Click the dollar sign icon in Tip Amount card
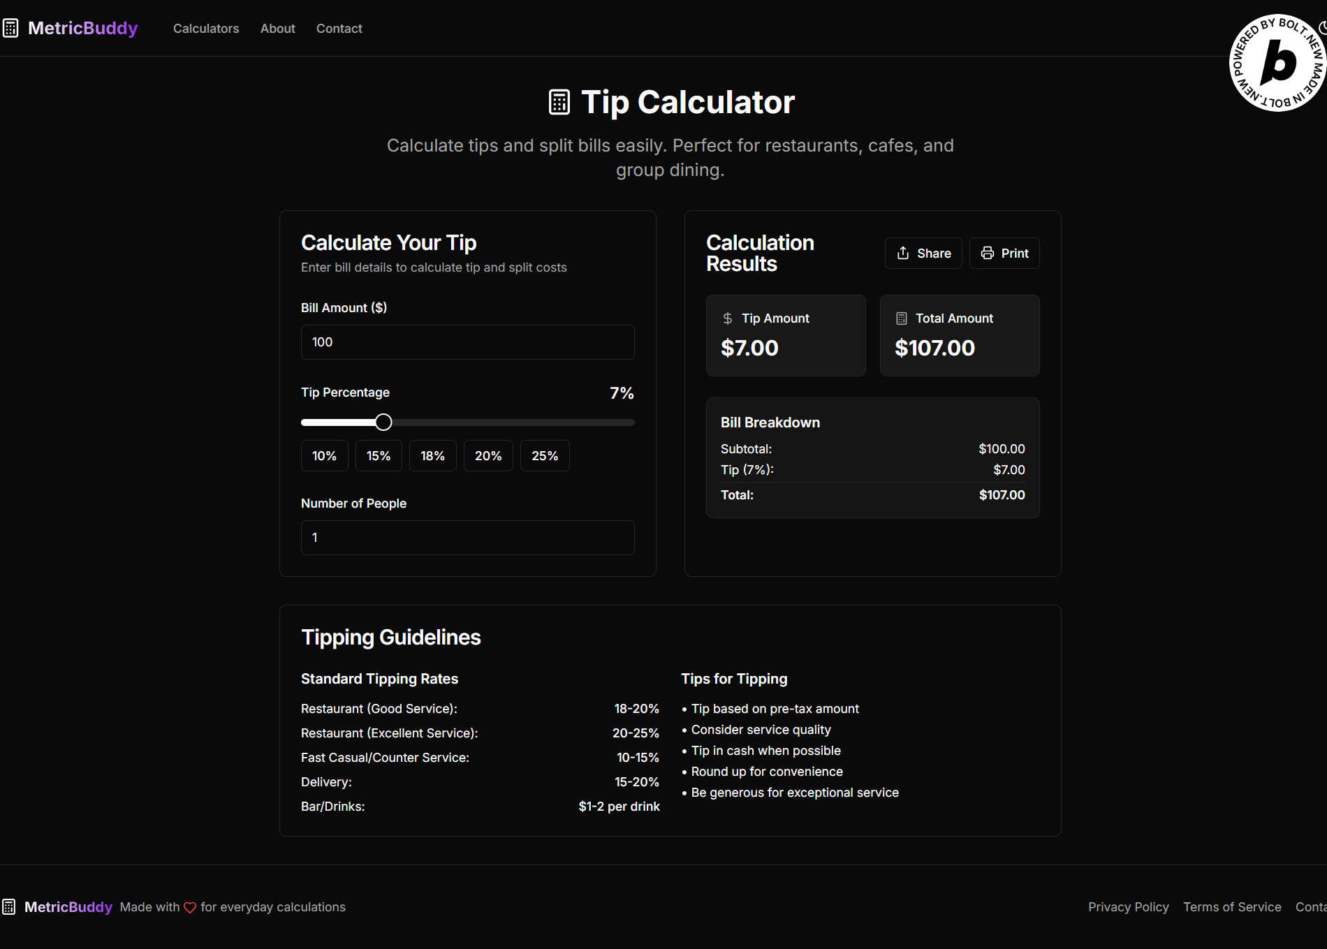The height and width of the screenshot is (949, 1327). tap(728, 318)
